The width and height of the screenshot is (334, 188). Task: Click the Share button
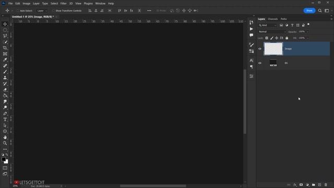tap(309, 10)
